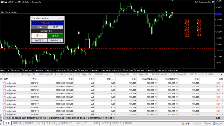This screenshot has width=224, height=126.
Task: Click the green 全決済 close-all button
Action: (x=55, y=36)
